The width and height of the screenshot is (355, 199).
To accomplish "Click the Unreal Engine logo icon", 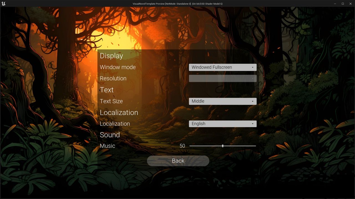I will click(x=3, y=4).
